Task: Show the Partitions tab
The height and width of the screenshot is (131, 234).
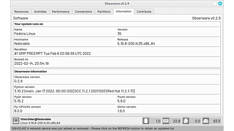Action: [x=104, y=11]
